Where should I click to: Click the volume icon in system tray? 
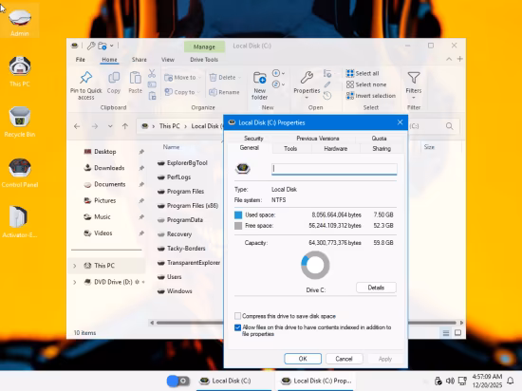[x=450, y=381]
